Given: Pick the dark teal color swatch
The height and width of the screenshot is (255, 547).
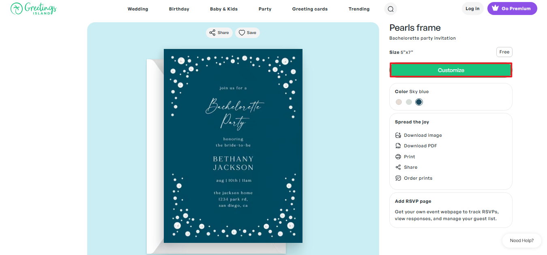Looking at the screenshot, I should pos(419,102).
